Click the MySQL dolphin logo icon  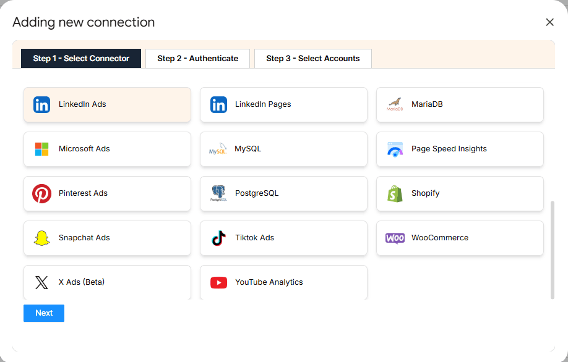(218, 149)
